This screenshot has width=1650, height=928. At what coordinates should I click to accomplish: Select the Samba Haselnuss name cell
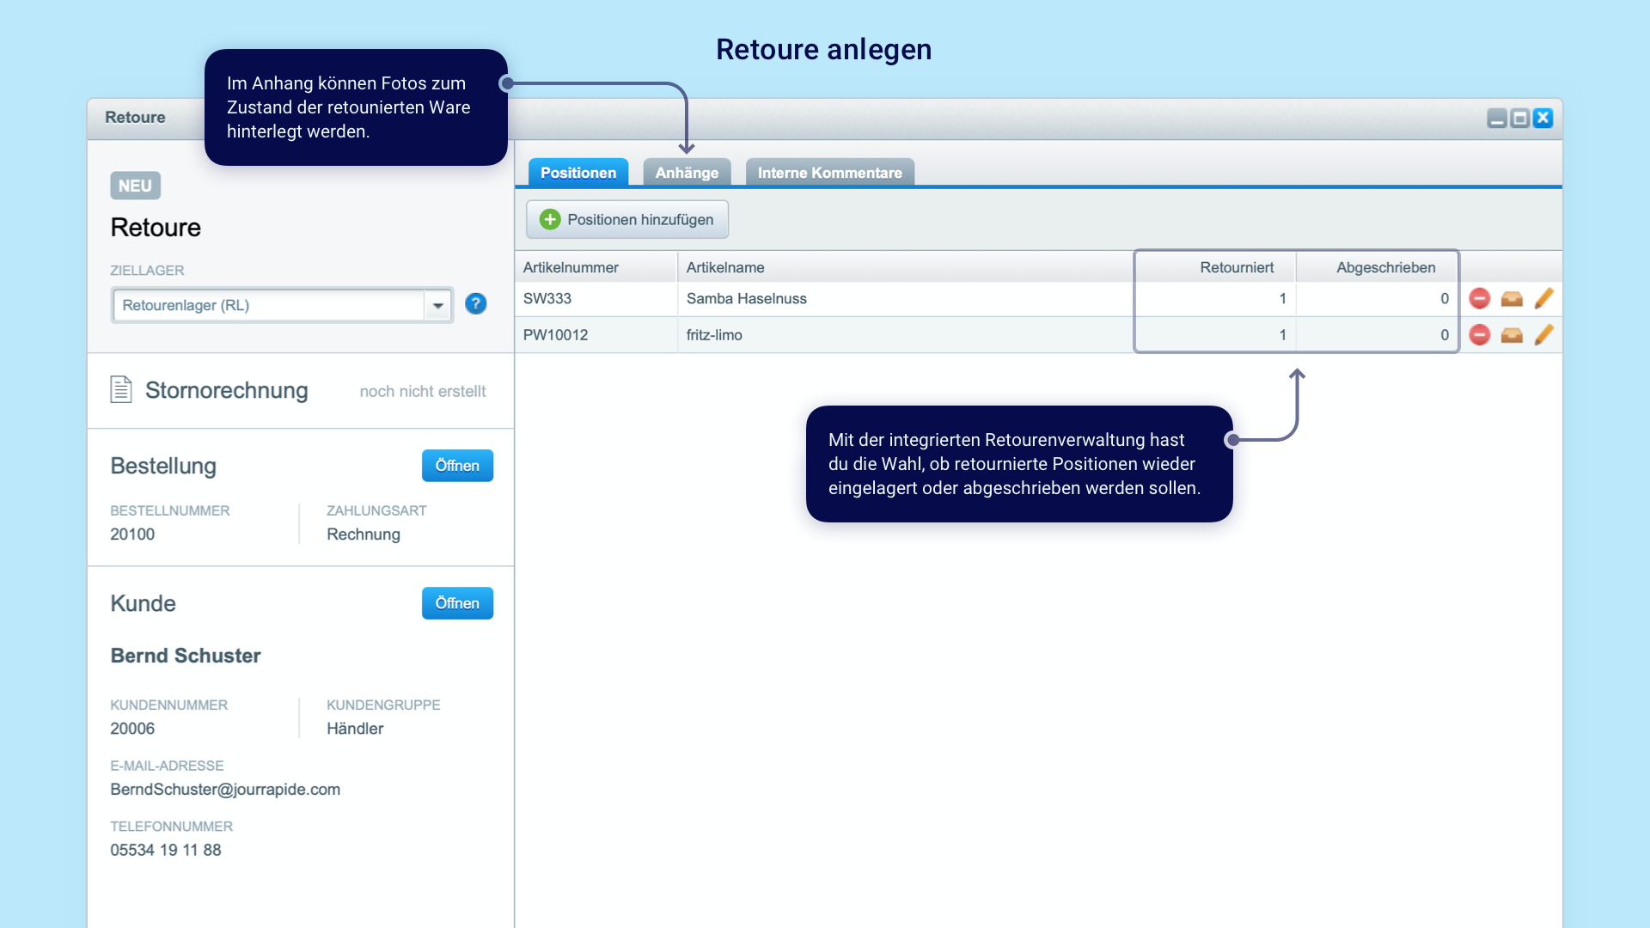(906, 299)
